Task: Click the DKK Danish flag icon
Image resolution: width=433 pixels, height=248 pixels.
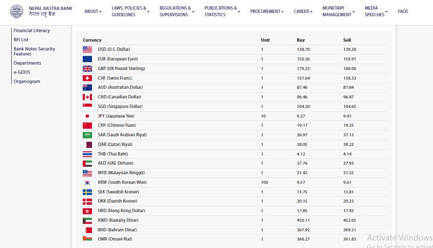Action: tap(87, 201)
